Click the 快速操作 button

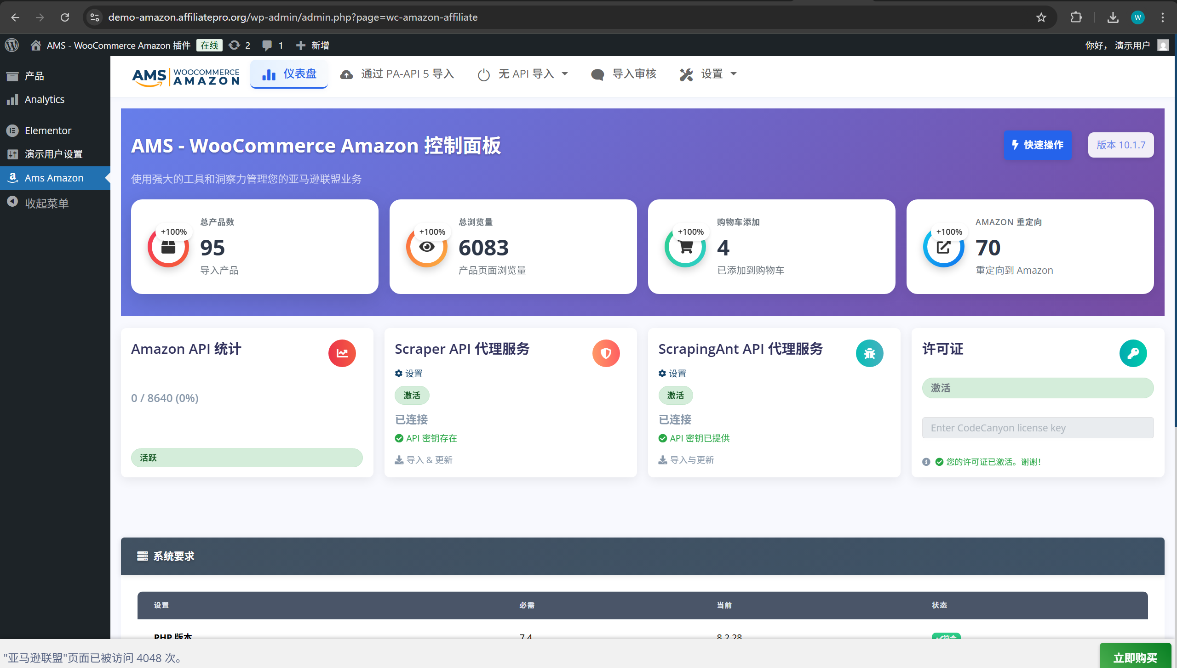coord(1037,145)
